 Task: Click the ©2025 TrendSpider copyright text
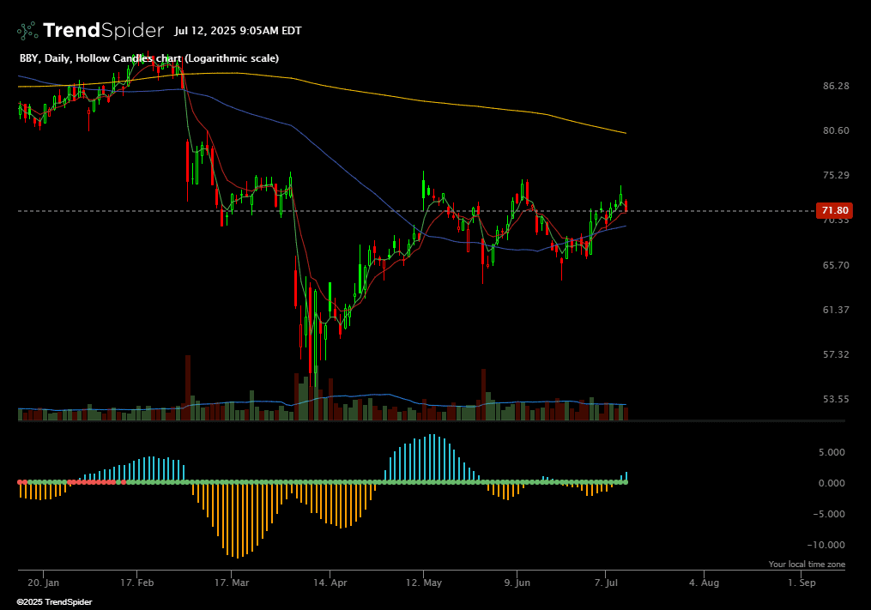click(x=54, y=602)
